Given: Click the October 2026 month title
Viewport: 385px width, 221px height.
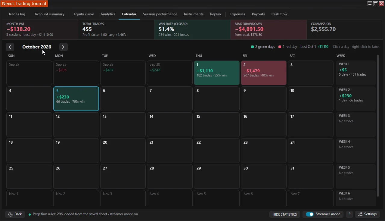Looking at the screenshot, I should pos(37,47).
